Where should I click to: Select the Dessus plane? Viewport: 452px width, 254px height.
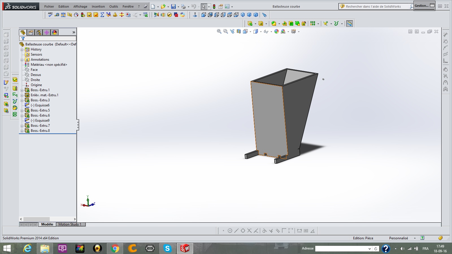click(36, 75)
